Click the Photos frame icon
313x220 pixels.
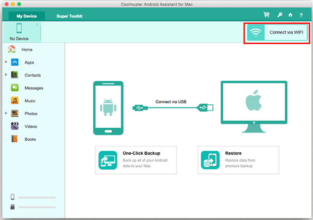click(x=15, y=113)
